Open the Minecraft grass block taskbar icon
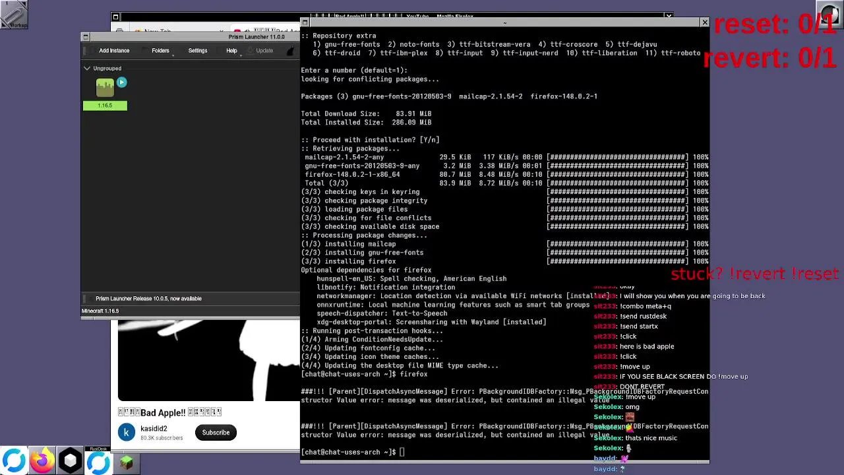The image size is (844, 475). [x=127, y=463]
